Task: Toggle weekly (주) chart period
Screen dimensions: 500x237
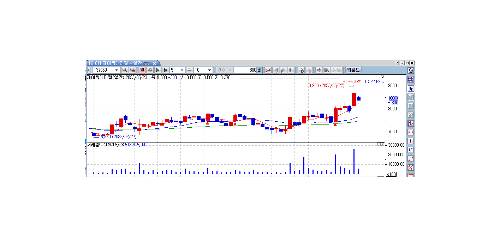Action: coord(150,70)
